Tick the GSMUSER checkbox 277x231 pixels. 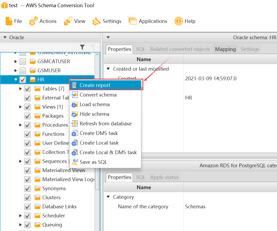[x=23, y=70]
